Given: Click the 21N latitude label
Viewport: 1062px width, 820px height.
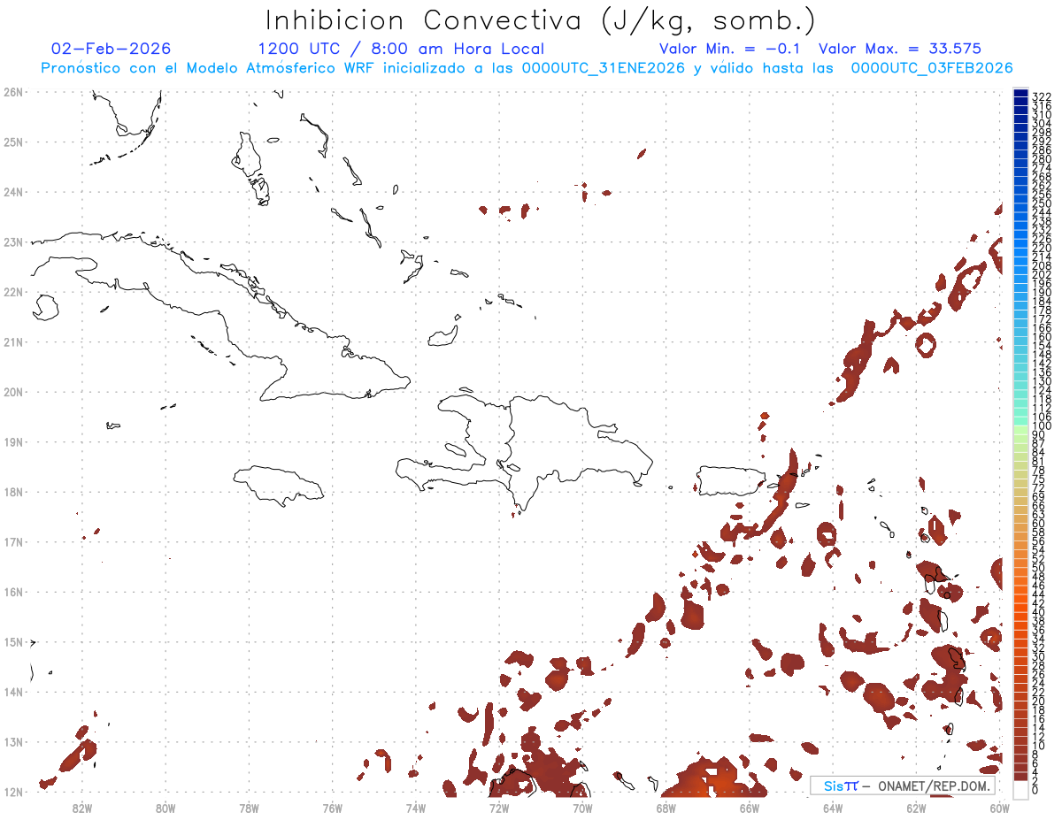Looking at the screenshot, I should [x=12, y=341].
